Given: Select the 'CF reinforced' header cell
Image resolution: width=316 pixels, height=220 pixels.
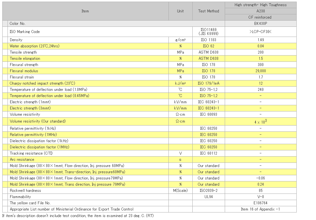Looking at the screenshot, I should click(260, 17).
